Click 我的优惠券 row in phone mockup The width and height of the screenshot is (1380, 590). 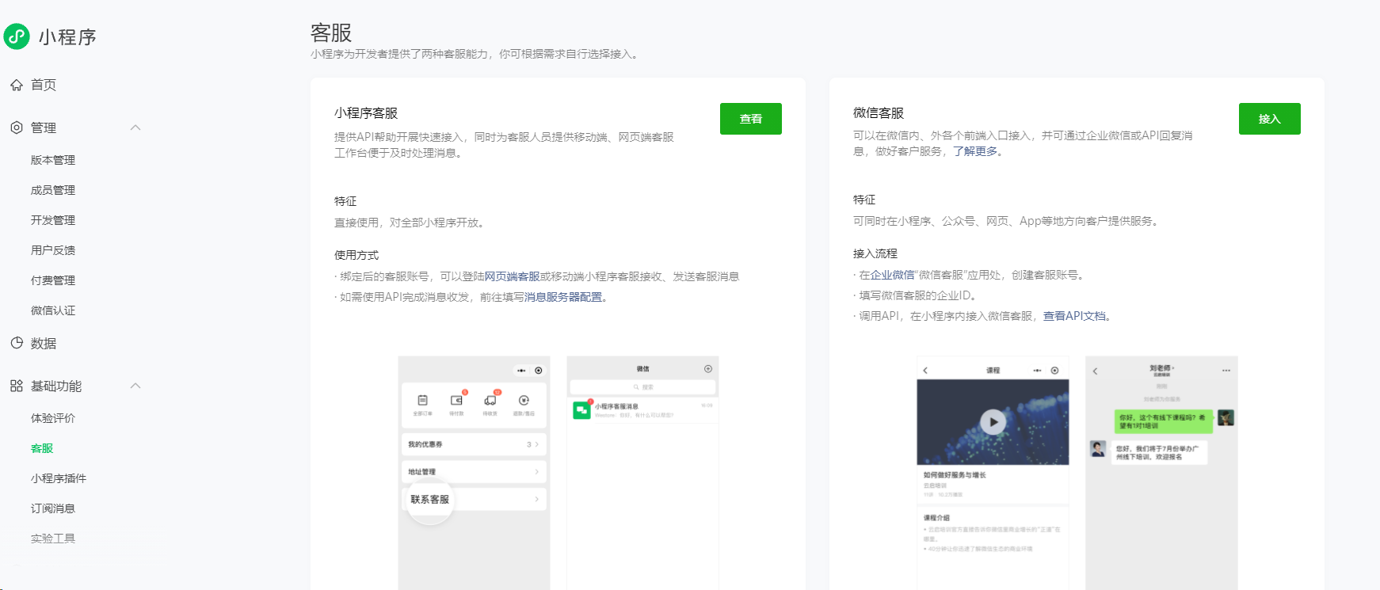(x=474, y=444)
